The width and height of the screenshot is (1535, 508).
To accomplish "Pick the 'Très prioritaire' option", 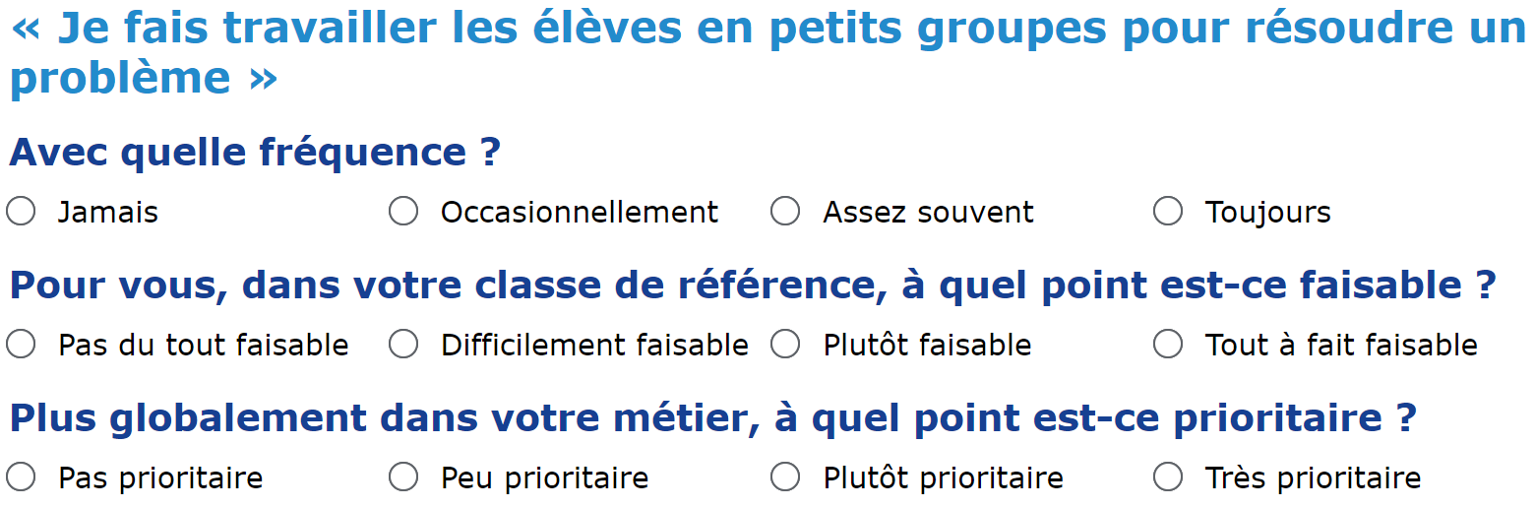I will [x=1168, y=477].
